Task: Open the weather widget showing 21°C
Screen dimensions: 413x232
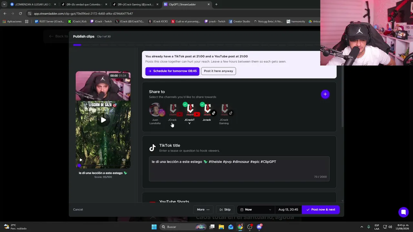Action: [x=15, y=227]
